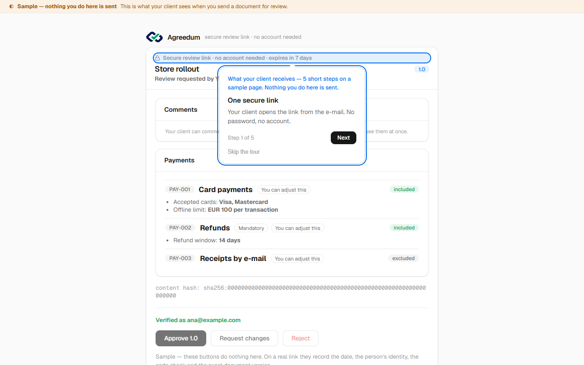Click the "One secure link" tour heading
The height and width of the screenshot is (365, 584).
(253, 100)
